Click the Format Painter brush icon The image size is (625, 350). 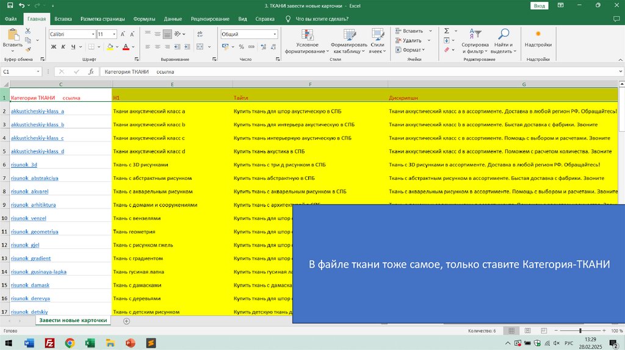click(28, 50)
